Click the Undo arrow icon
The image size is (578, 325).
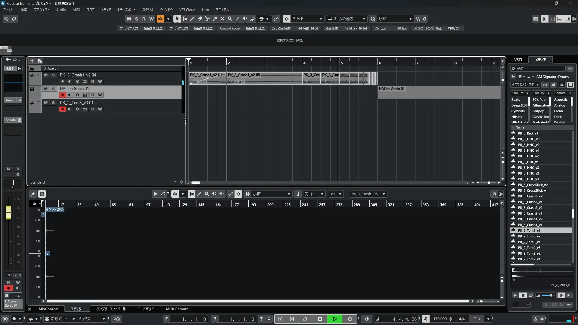(x=6, y=19)
